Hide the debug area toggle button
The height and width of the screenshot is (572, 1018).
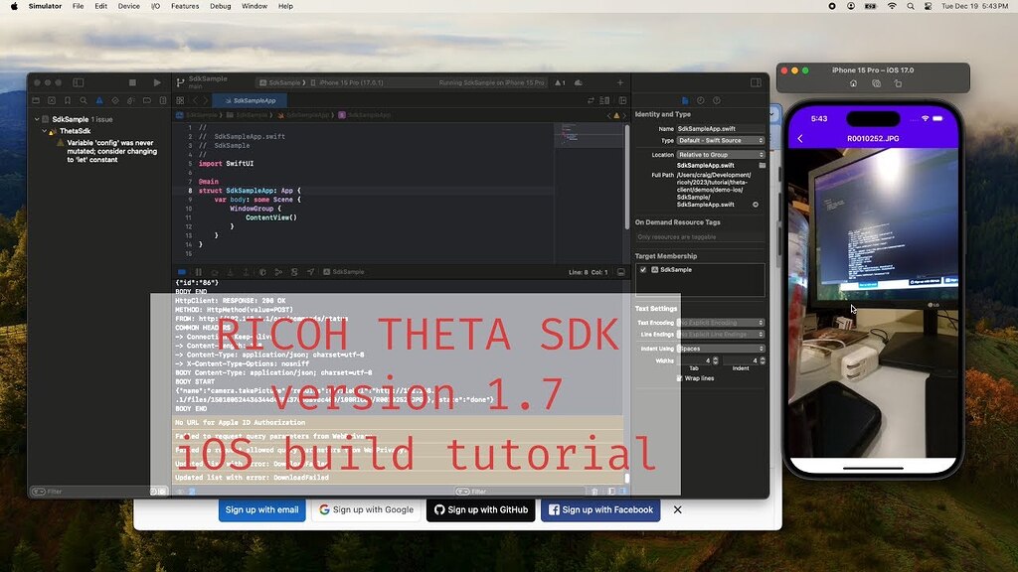click(620, 272)
